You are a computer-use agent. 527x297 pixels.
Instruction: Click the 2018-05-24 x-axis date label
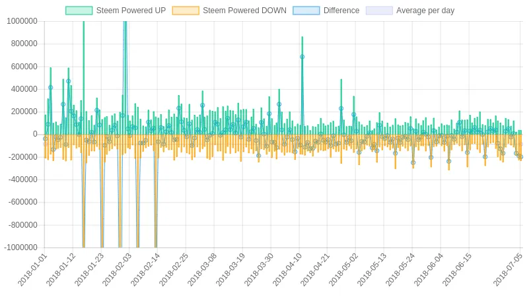400,270
